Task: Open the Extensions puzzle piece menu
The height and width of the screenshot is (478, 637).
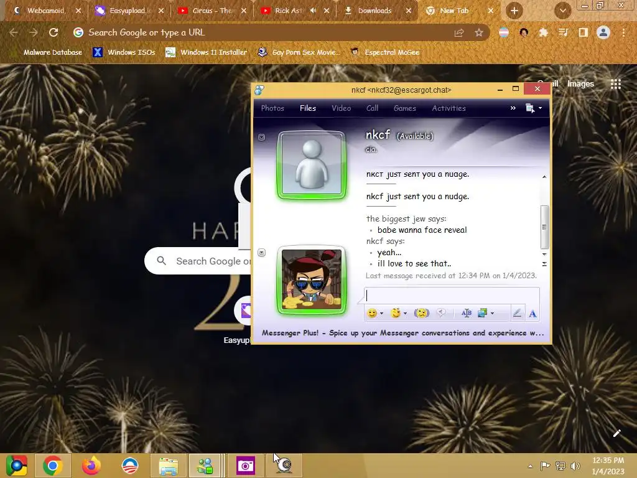Action: pos(543,33)
